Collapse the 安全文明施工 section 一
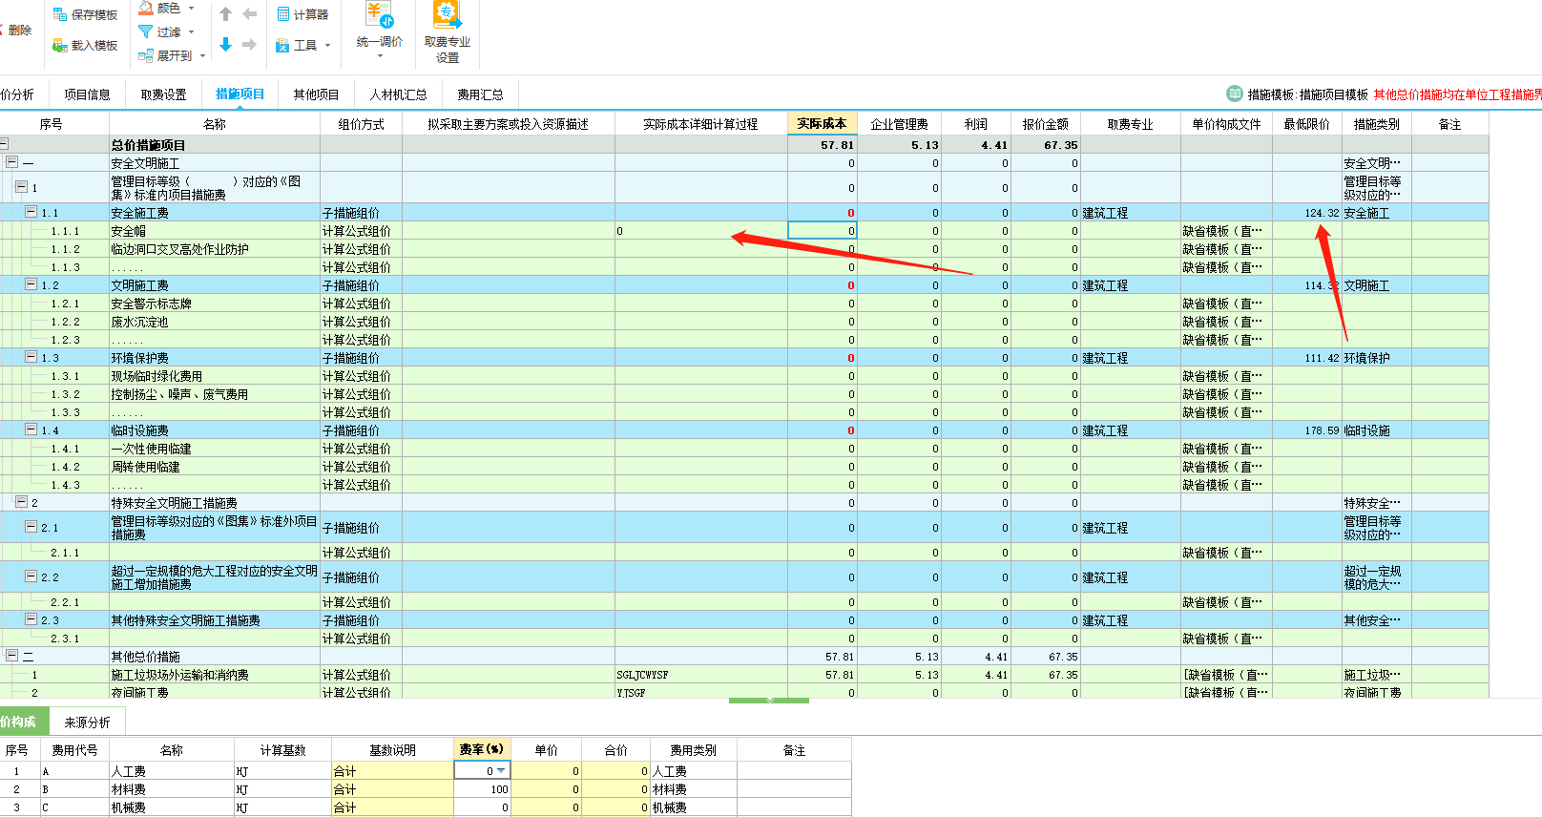The image size is (1542, 817). (12, 162)
